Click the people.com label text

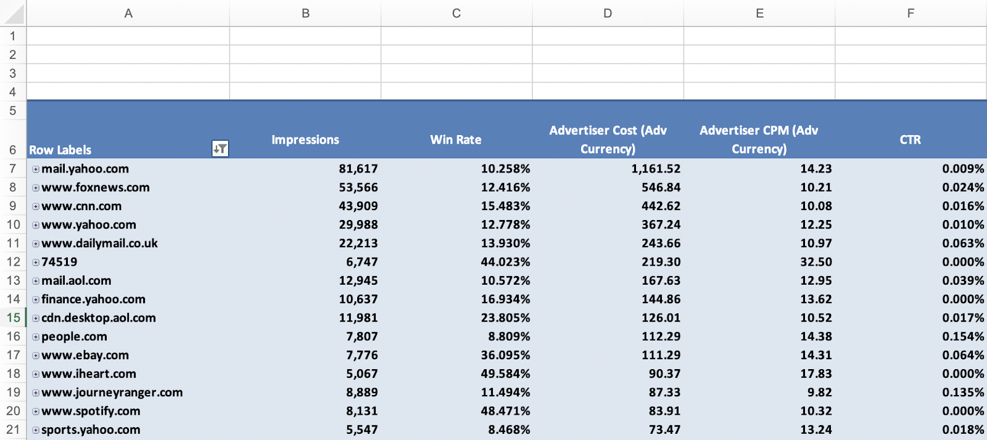(74, 336)
